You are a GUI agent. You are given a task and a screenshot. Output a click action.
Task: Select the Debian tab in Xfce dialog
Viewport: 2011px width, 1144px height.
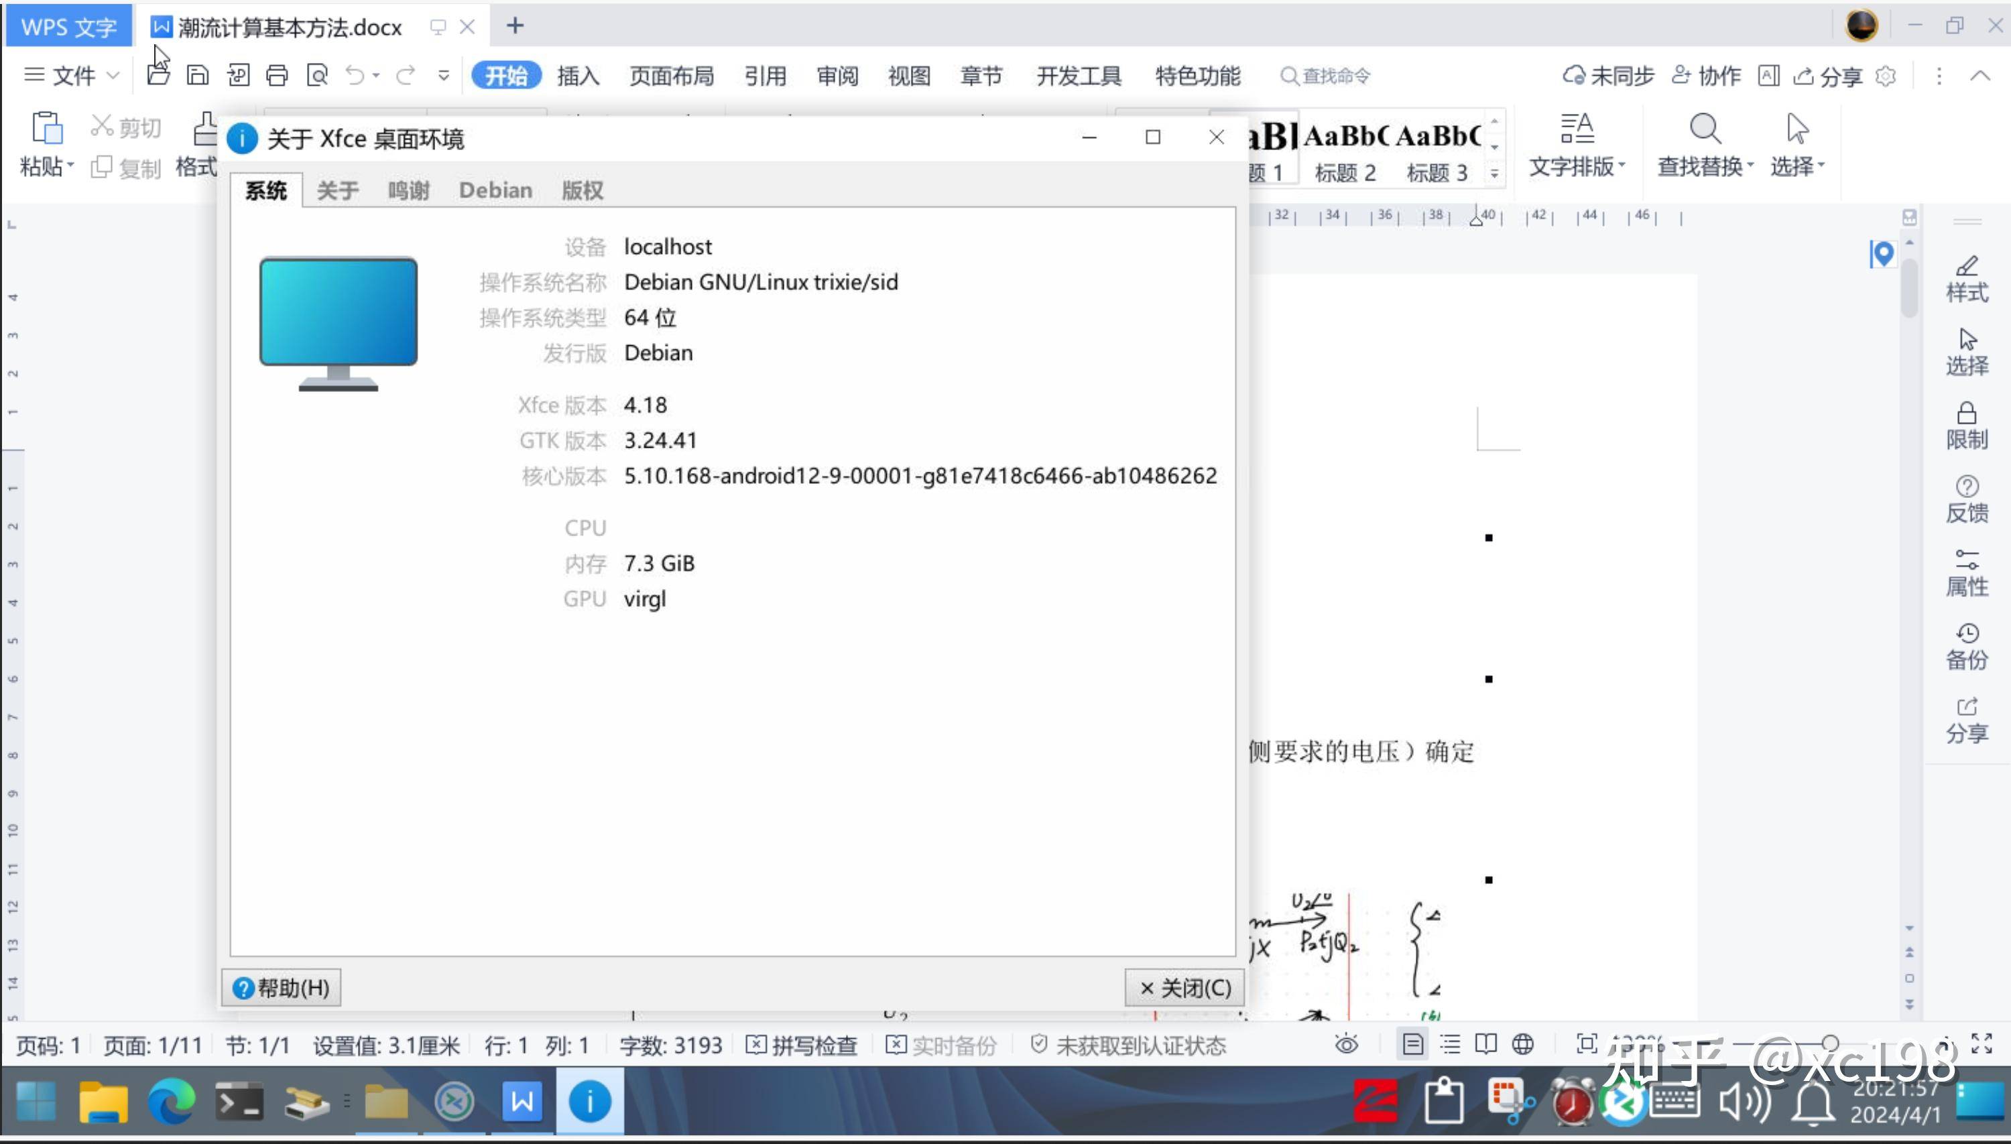pos(495,190)
